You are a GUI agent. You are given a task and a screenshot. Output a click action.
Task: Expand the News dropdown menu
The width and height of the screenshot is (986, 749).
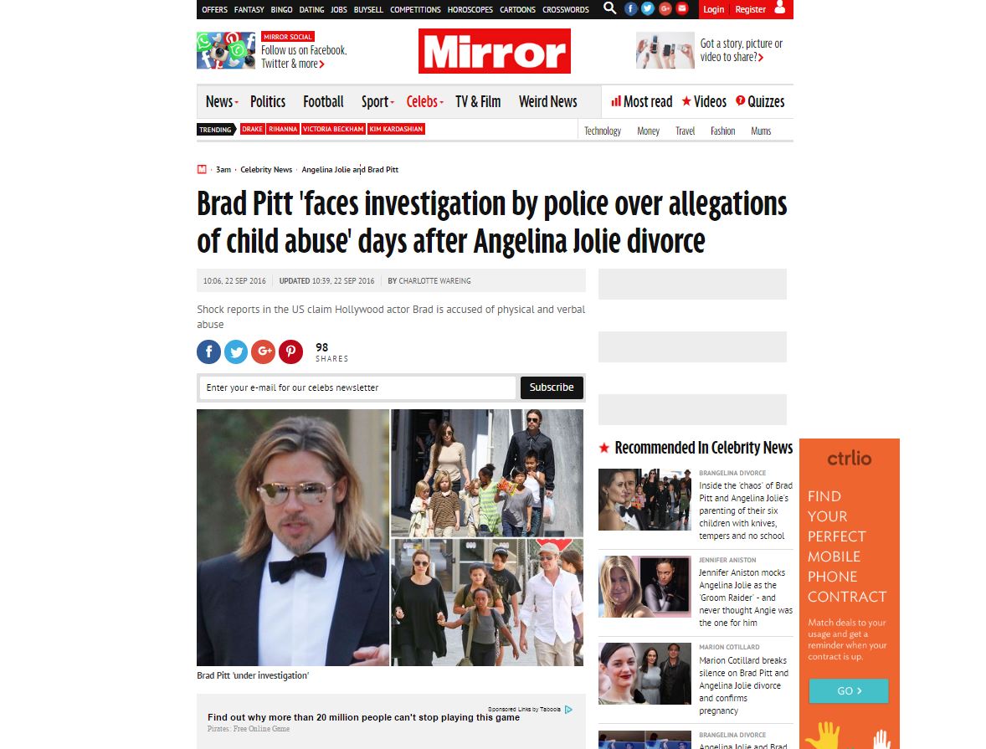click(222, 102)
